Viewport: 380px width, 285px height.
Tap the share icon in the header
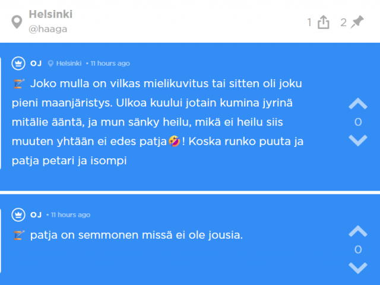pyautogui.click(x=324, y=23)
